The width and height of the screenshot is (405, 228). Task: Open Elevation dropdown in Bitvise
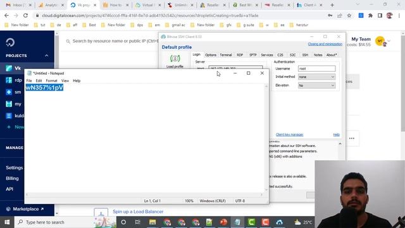pos(316,85)
